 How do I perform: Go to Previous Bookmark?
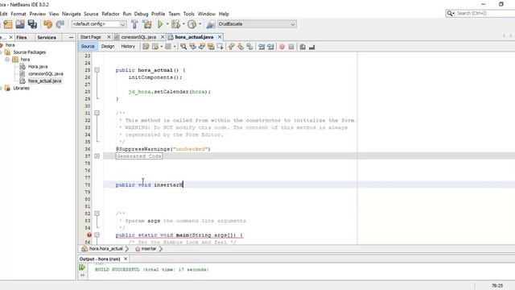[x=232, y=47]
